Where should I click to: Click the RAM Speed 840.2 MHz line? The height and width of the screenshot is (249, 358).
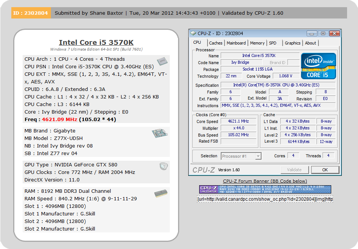click(81, 199)
